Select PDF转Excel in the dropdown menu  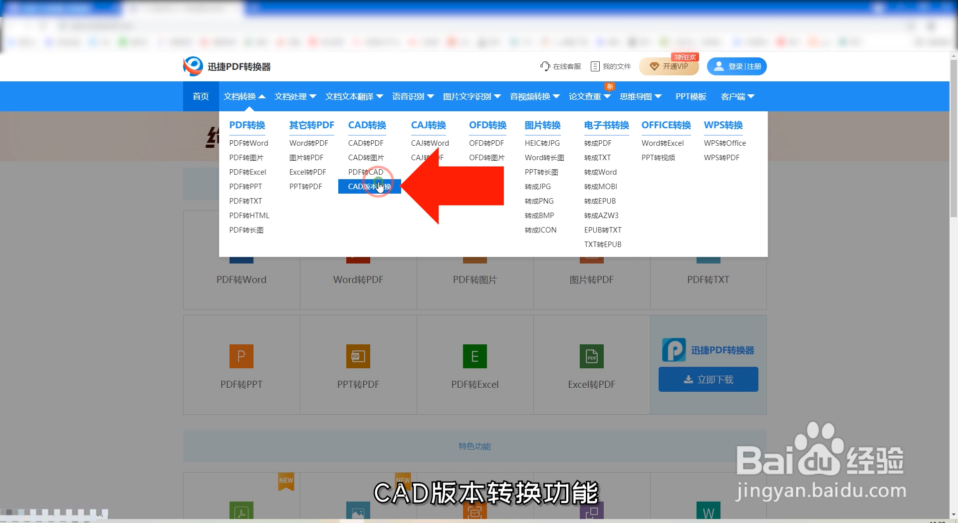coord(247,172)
